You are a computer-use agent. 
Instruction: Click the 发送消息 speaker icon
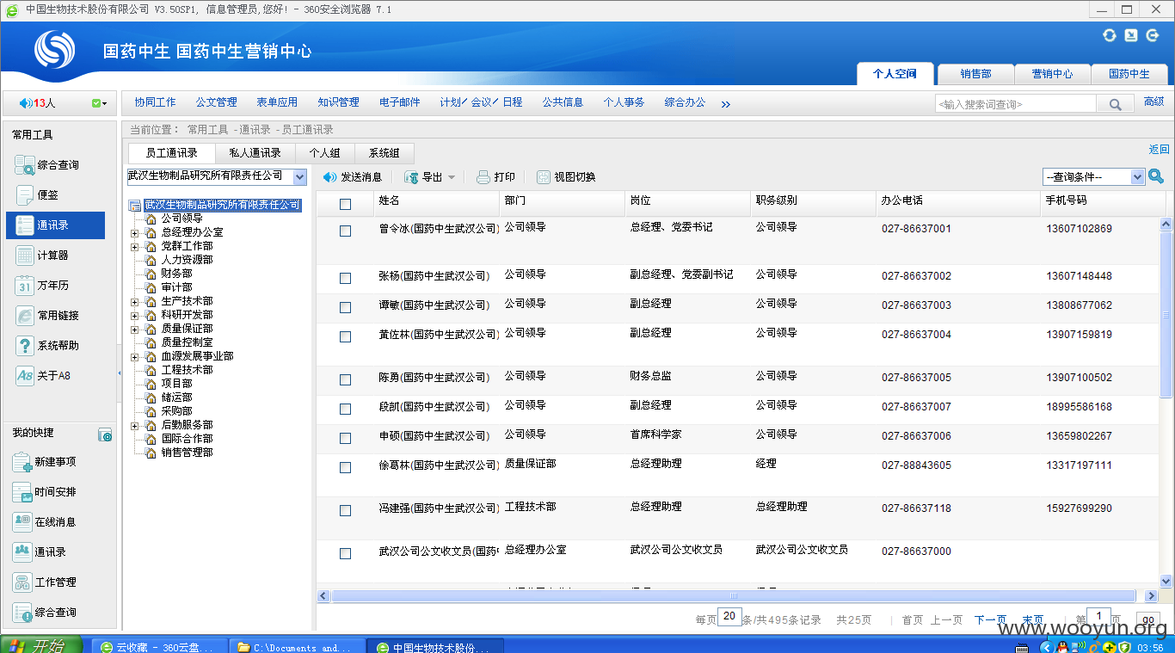click(330, 177)
